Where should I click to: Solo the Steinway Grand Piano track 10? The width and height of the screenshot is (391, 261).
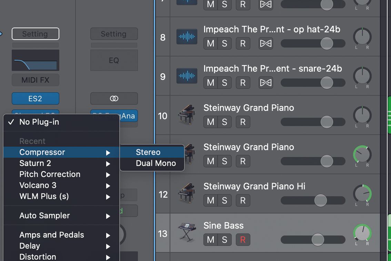[225, 122]
